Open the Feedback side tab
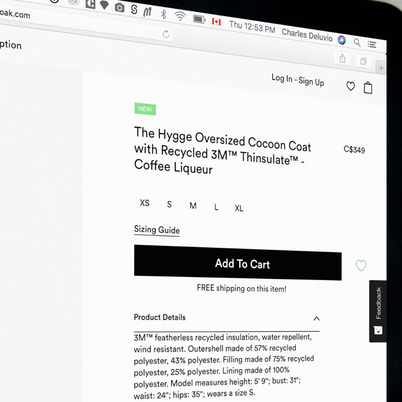402x402 pixels. point(378,311)
